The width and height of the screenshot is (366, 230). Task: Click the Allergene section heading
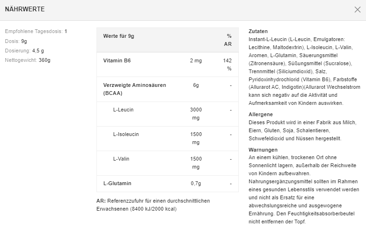[x=261, y=114]
